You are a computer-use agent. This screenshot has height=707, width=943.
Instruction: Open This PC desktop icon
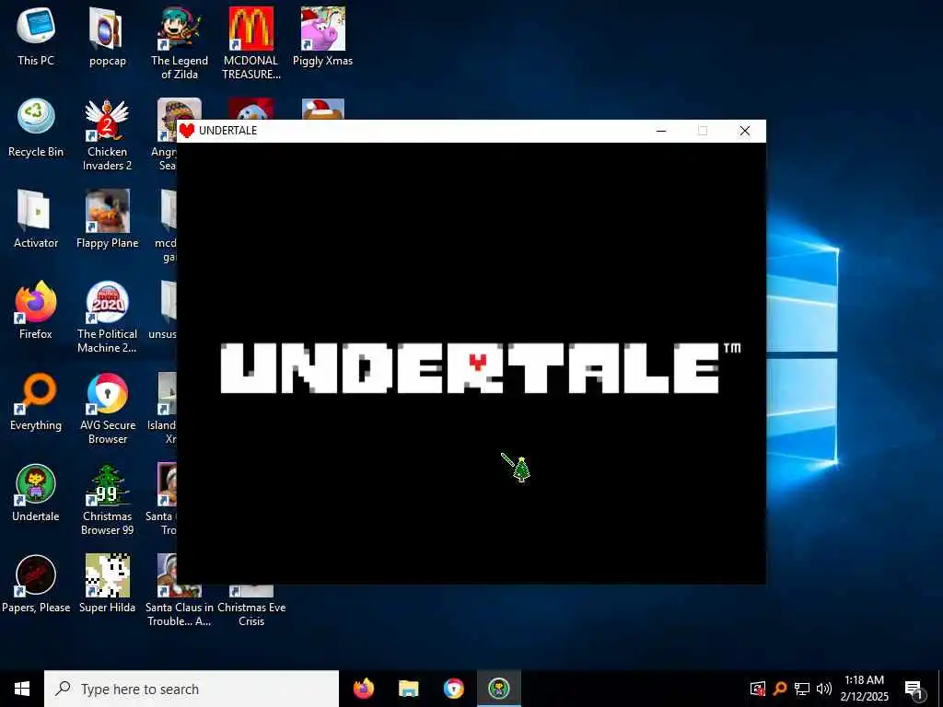[36, 36]
